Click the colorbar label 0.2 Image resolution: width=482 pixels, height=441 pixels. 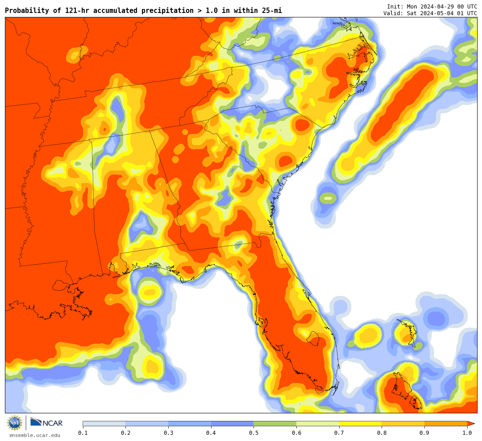tap(126, 433)
